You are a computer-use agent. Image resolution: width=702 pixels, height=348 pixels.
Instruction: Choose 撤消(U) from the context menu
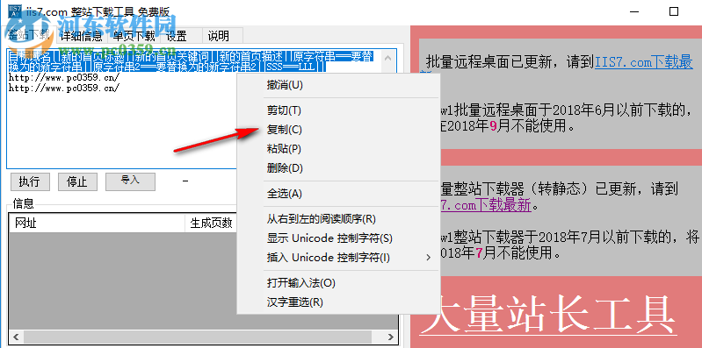[x=338, y=85]
